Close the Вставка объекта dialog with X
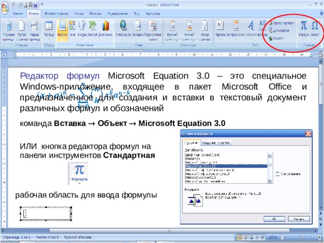 (x=308, y=134)
